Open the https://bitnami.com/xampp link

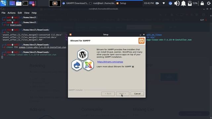[x=110, y=62]
